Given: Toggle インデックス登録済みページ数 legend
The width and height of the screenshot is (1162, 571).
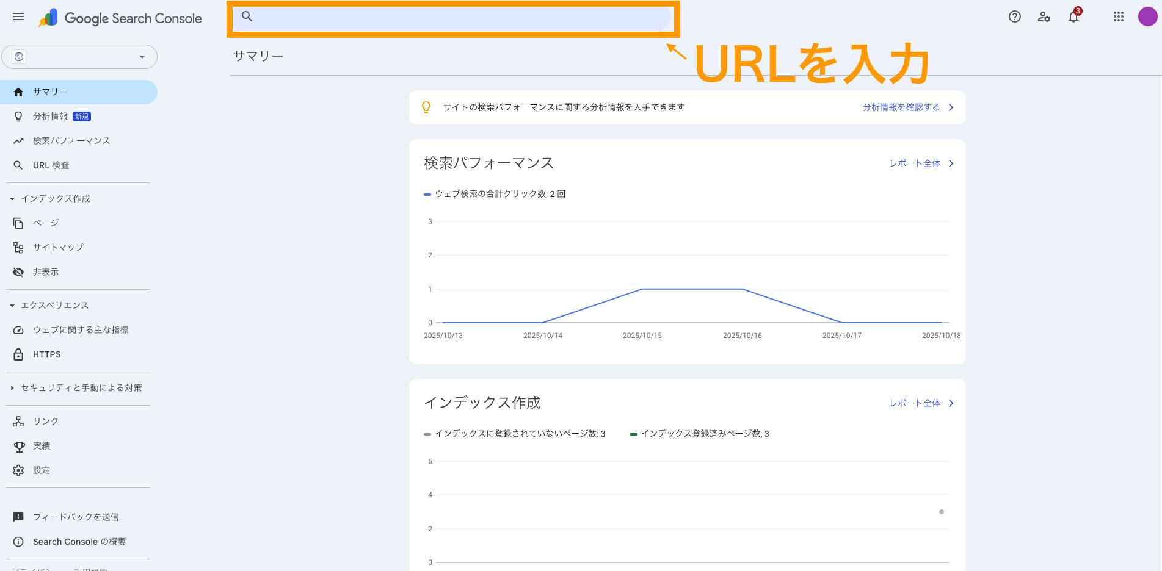Looking at the screenshot, I should [x=700, y=434].
